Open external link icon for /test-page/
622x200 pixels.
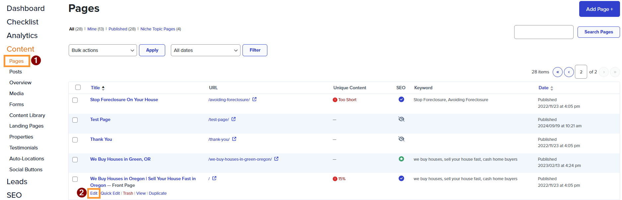pyautogui.click(x=234, y=119)
